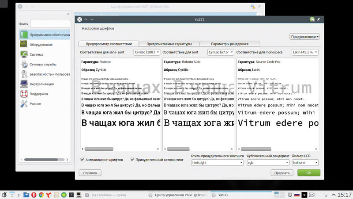Open monospace script dropdown showing Latin (45.1 %
This screenshot has width=353, height=199.
click(x=305, y=52)
